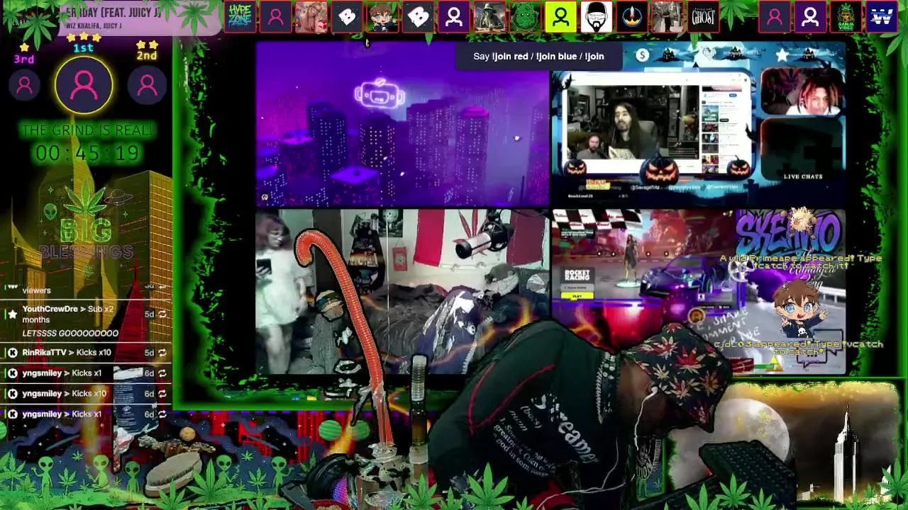Open the bearded man with sunglasses avatar
The width and height of the screenshot is (908, 510).
tap(597, 17)
